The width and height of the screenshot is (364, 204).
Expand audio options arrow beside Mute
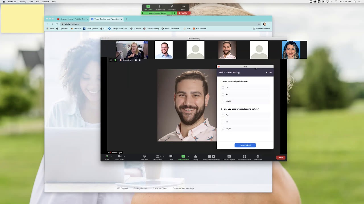(111, 156)
